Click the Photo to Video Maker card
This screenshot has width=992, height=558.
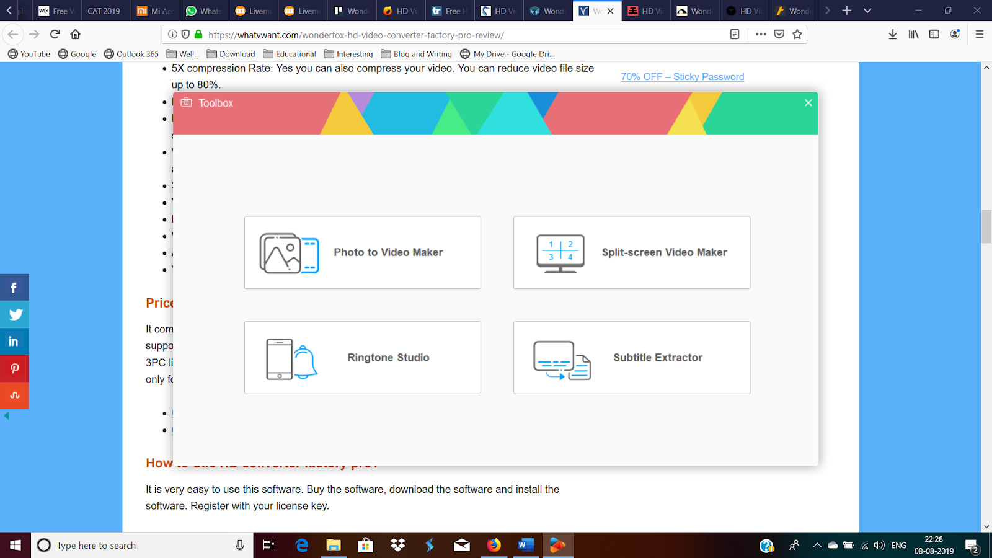coord(363,252)
